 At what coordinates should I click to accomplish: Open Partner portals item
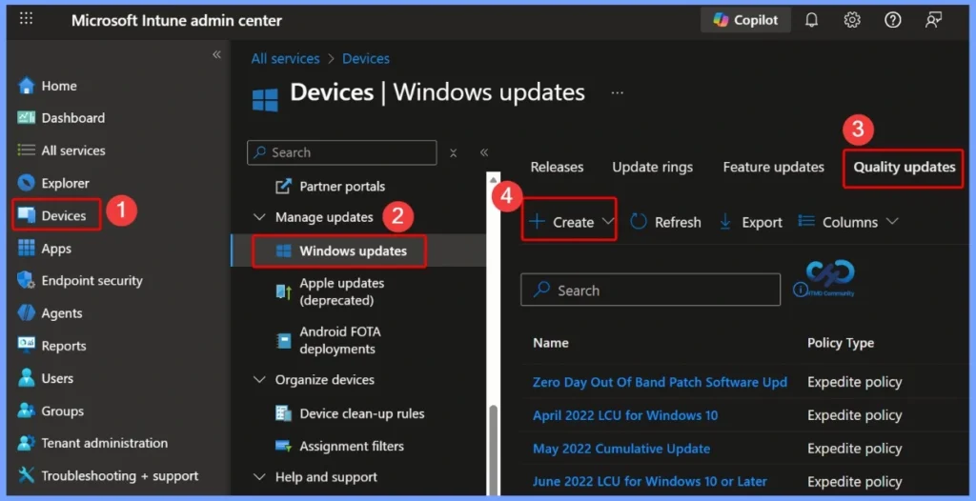[x=331, y=186]
